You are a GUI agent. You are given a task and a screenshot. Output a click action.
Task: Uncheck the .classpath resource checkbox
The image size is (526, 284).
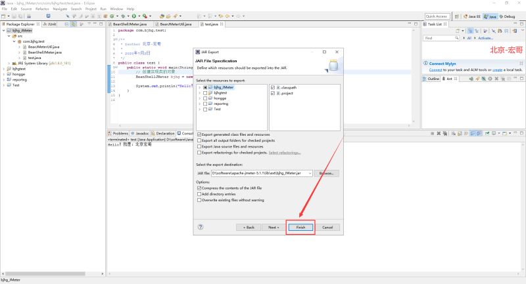click(x=274, y=87)
